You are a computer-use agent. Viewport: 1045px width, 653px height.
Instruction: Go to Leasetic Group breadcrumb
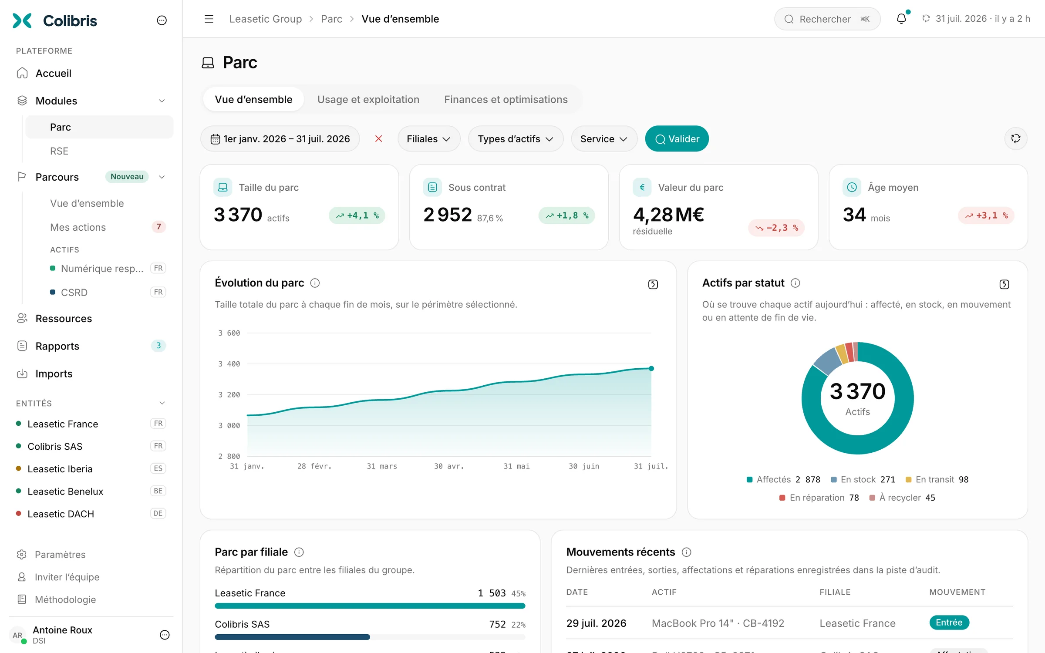[x=266, y=19]
